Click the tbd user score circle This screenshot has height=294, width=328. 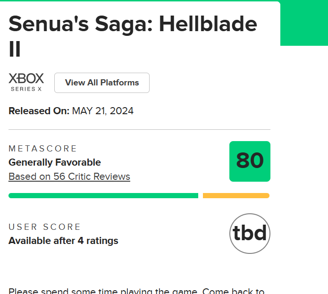point(250,234)
